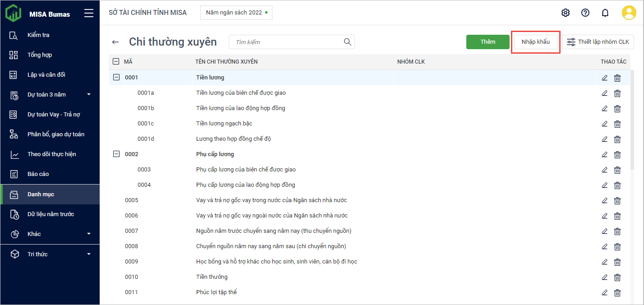Open Báo cáo in the sidebar
The height and width of the screenshot is (305, 644).
[38, 174]
